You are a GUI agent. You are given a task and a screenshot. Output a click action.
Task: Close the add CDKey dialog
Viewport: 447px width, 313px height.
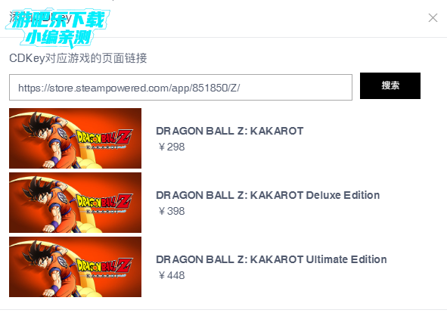tap(433, 18)
